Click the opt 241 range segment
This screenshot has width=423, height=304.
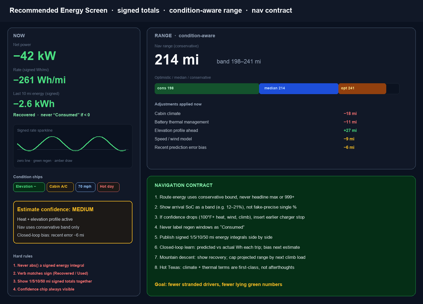pos(362,89)
